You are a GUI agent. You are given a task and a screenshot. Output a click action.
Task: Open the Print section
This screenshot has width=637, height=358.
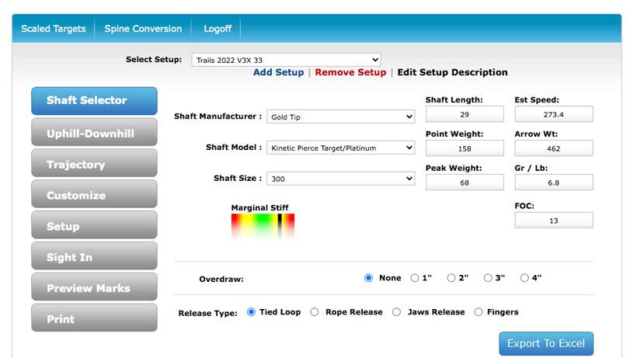[x=94, y=318]
